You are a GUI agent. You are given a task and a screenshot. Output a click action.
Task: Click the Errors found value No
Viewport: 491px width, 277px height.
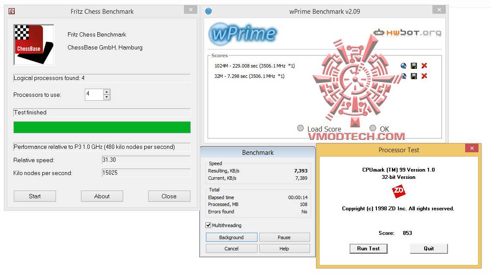tap(305, 212)
